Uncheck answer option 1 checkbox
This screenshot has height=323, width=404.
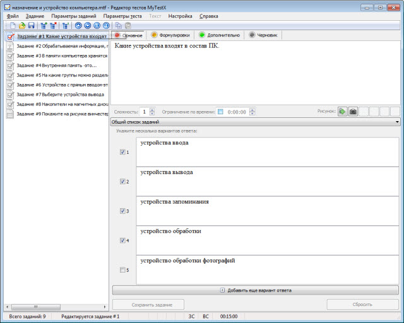coord(122,152)
